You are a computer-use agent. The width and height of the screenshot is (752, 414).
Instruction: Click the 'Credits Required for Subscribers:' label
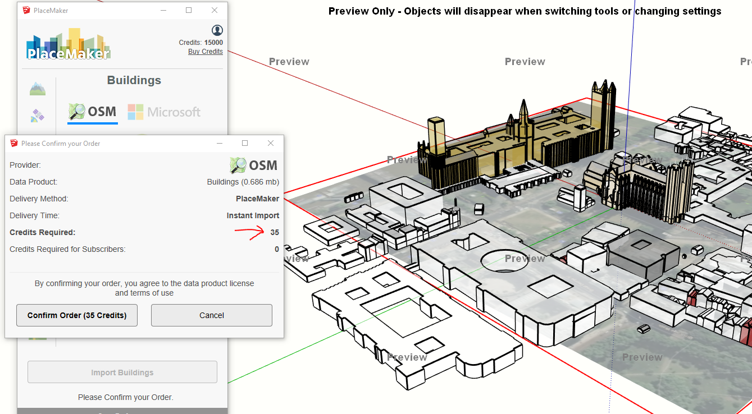point(67,249)
